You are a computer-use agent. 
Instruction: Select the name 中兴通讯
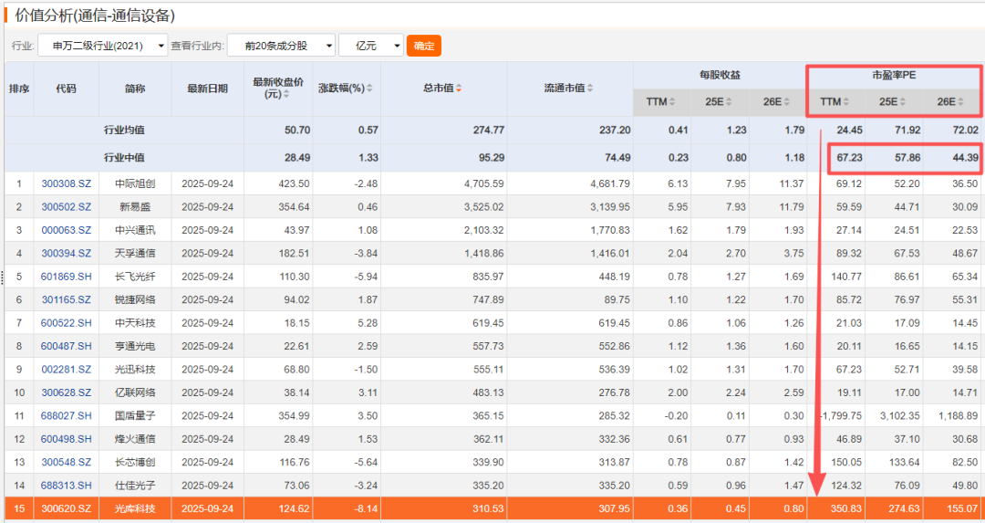pos(135,230)
